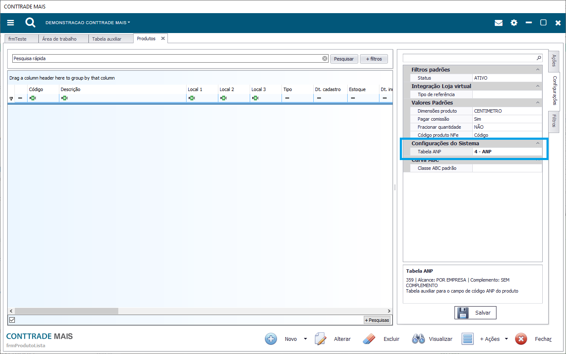Open the Ações vertical side tab
The image size is (566, 354).
pyautogui.click(x=554, y=61)
